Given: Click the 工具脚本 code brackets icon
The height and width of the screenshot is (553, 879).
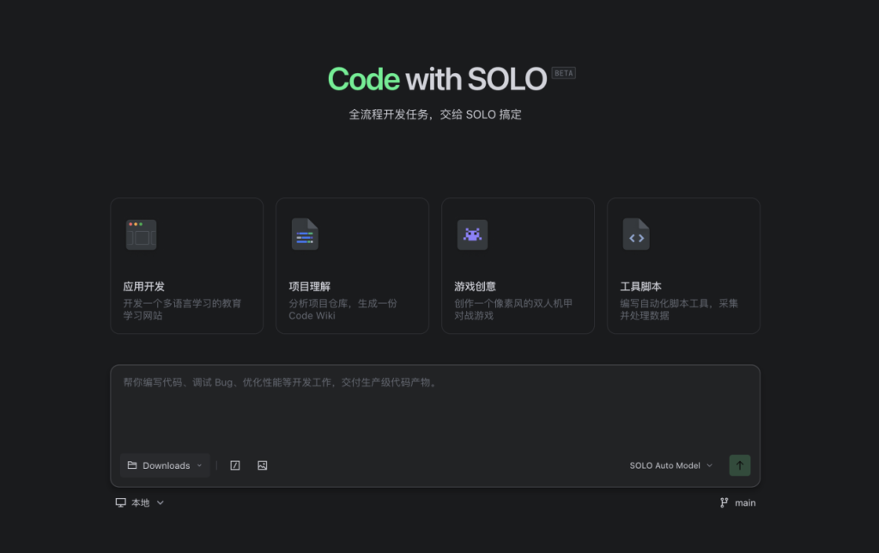Looking at the screenshot, I should (636, 234).
